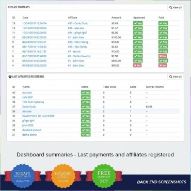The image size is (191, 191).
Task: Open payment dated 10/24/2018 12:54:54
Action: pos(34,23)
